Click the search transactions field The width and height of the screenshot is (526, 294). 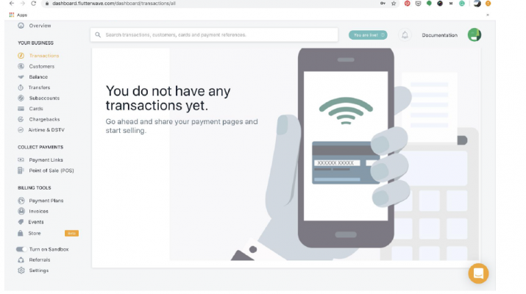(x=214, y=35)
